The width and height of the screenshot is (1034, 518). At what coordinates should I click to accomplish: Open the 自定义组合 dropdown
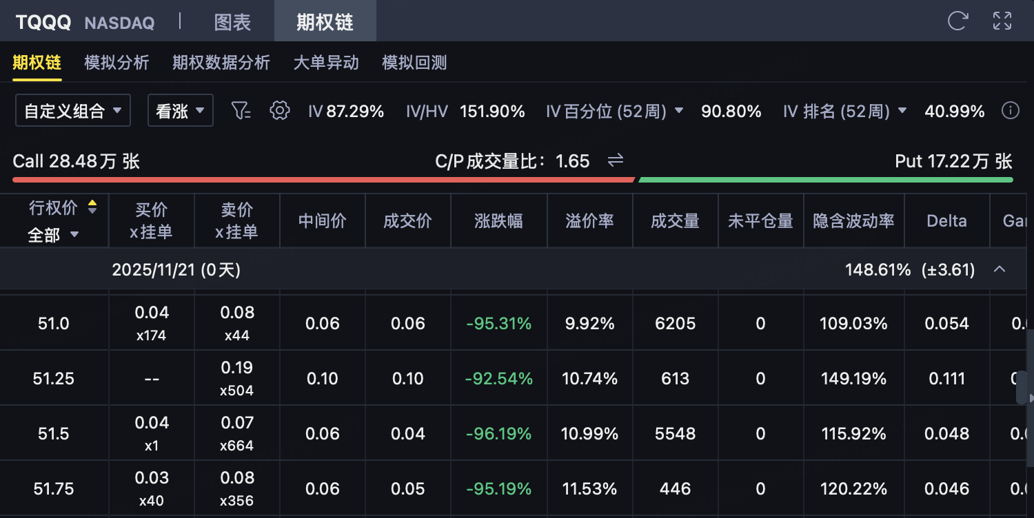[x=73, y=111]
